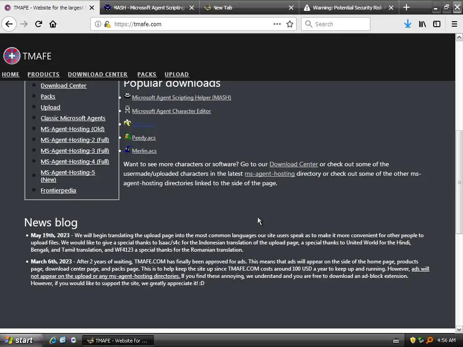
Task: Launch Internet Explorer from quick launch
Action: click(x=53, y=340)
